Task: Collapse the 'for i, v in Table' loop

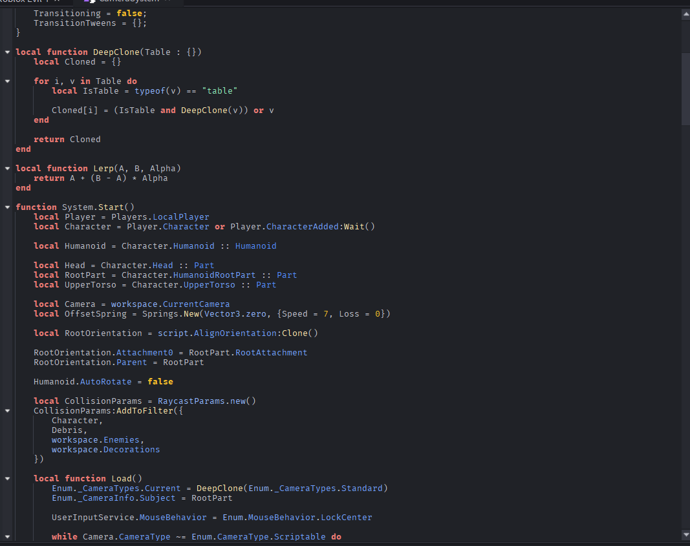Action: click(8, 81)
